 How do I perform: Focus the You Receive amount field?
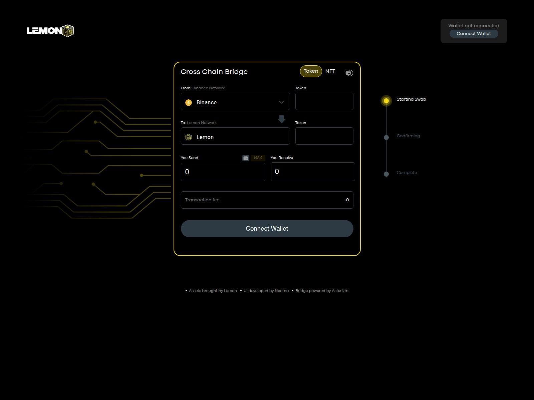click(313, 172)
